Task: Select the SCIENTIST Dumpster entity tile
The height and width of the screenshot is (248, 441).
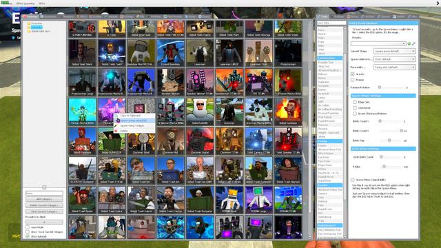Action: pos(82,170)
